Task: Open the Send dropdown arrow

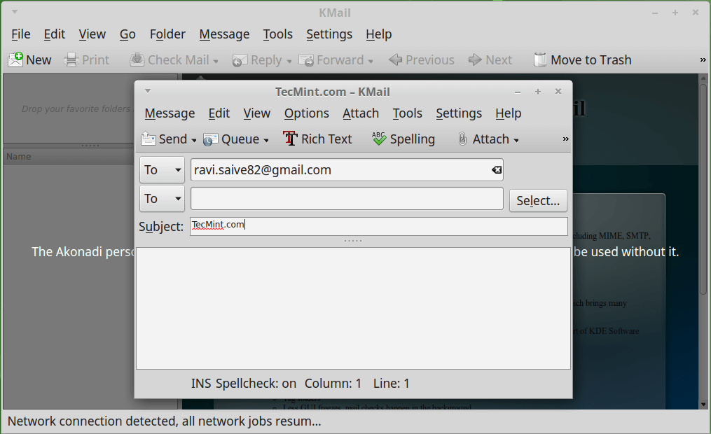Action: point(193,141)
